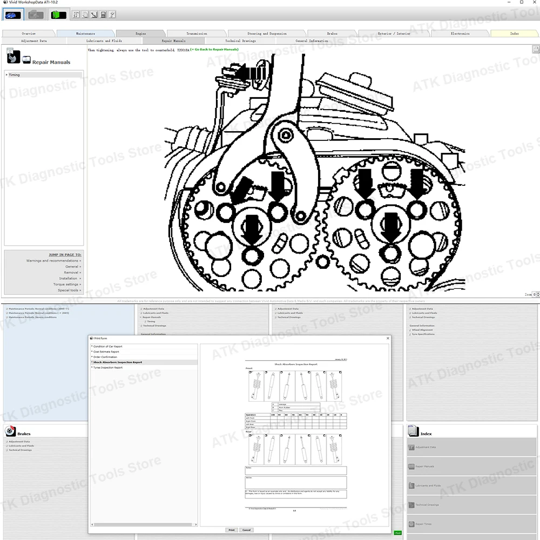540x540 pixels.
Task: Jump to the Special tools section
Action: [x=69, y=290]
